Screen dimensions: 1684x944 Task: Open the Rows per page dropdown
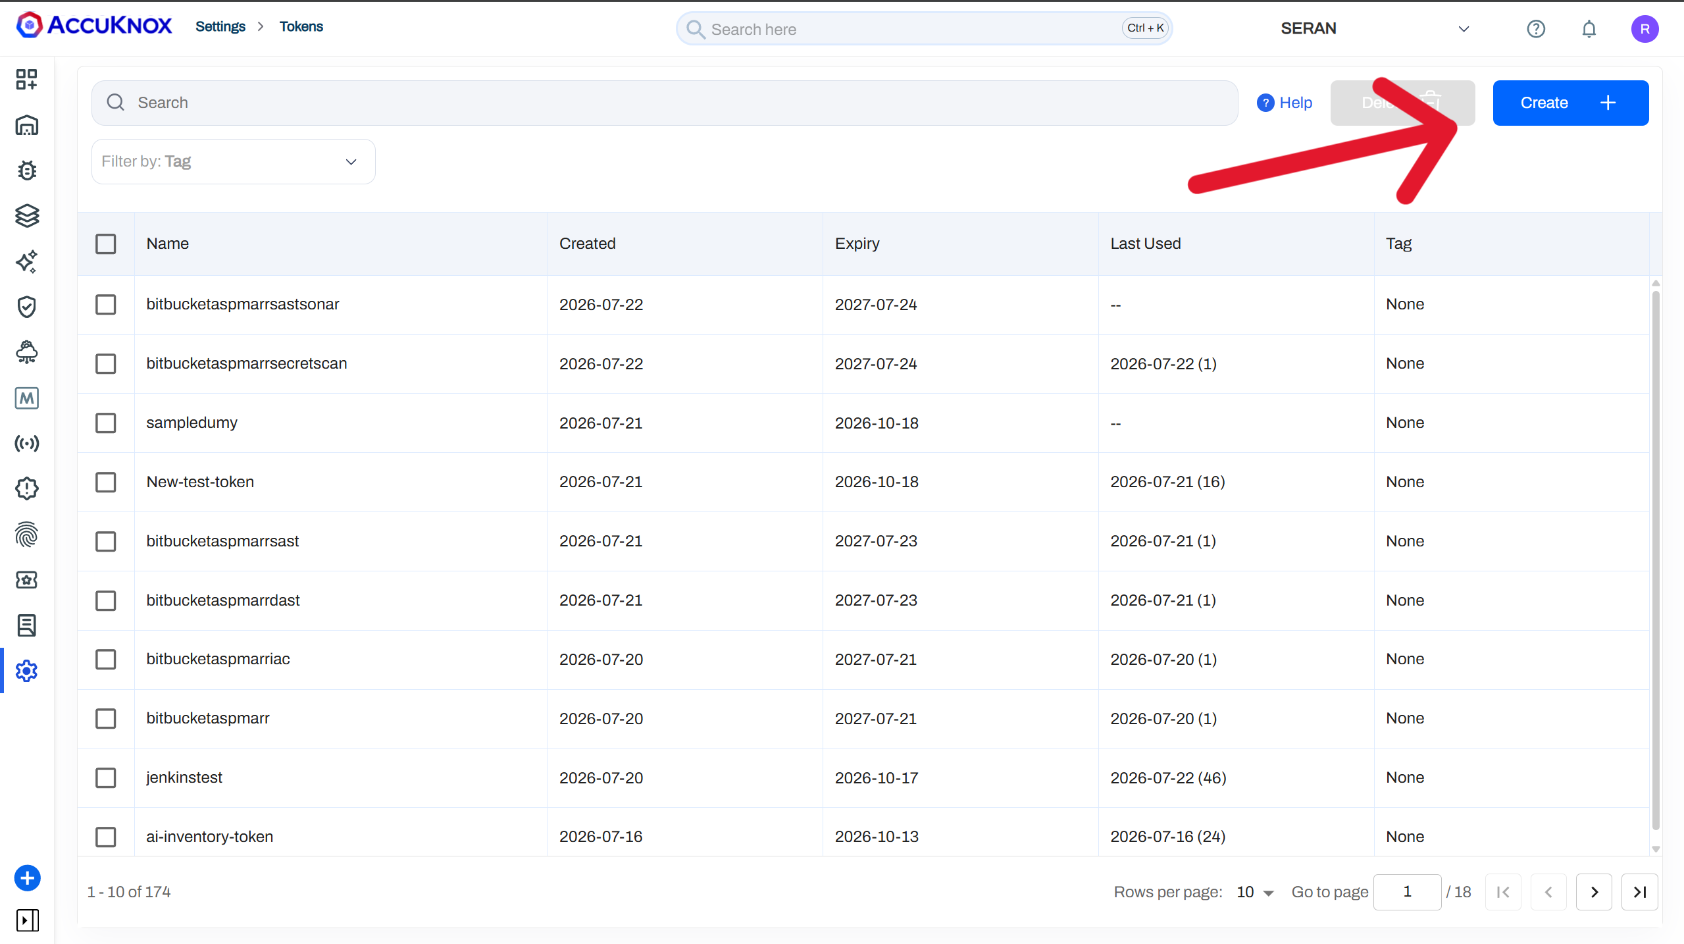click(x=1255, y=892)
